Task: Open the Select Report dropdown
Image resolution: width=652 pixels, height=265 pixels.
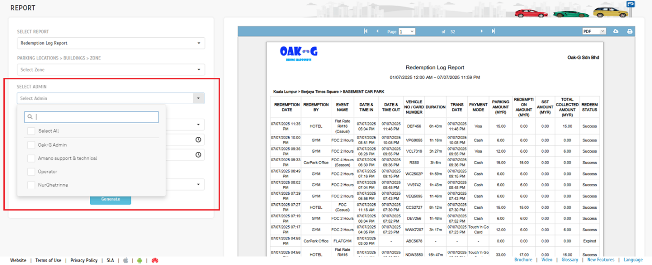Action: (x=111, y=43)
